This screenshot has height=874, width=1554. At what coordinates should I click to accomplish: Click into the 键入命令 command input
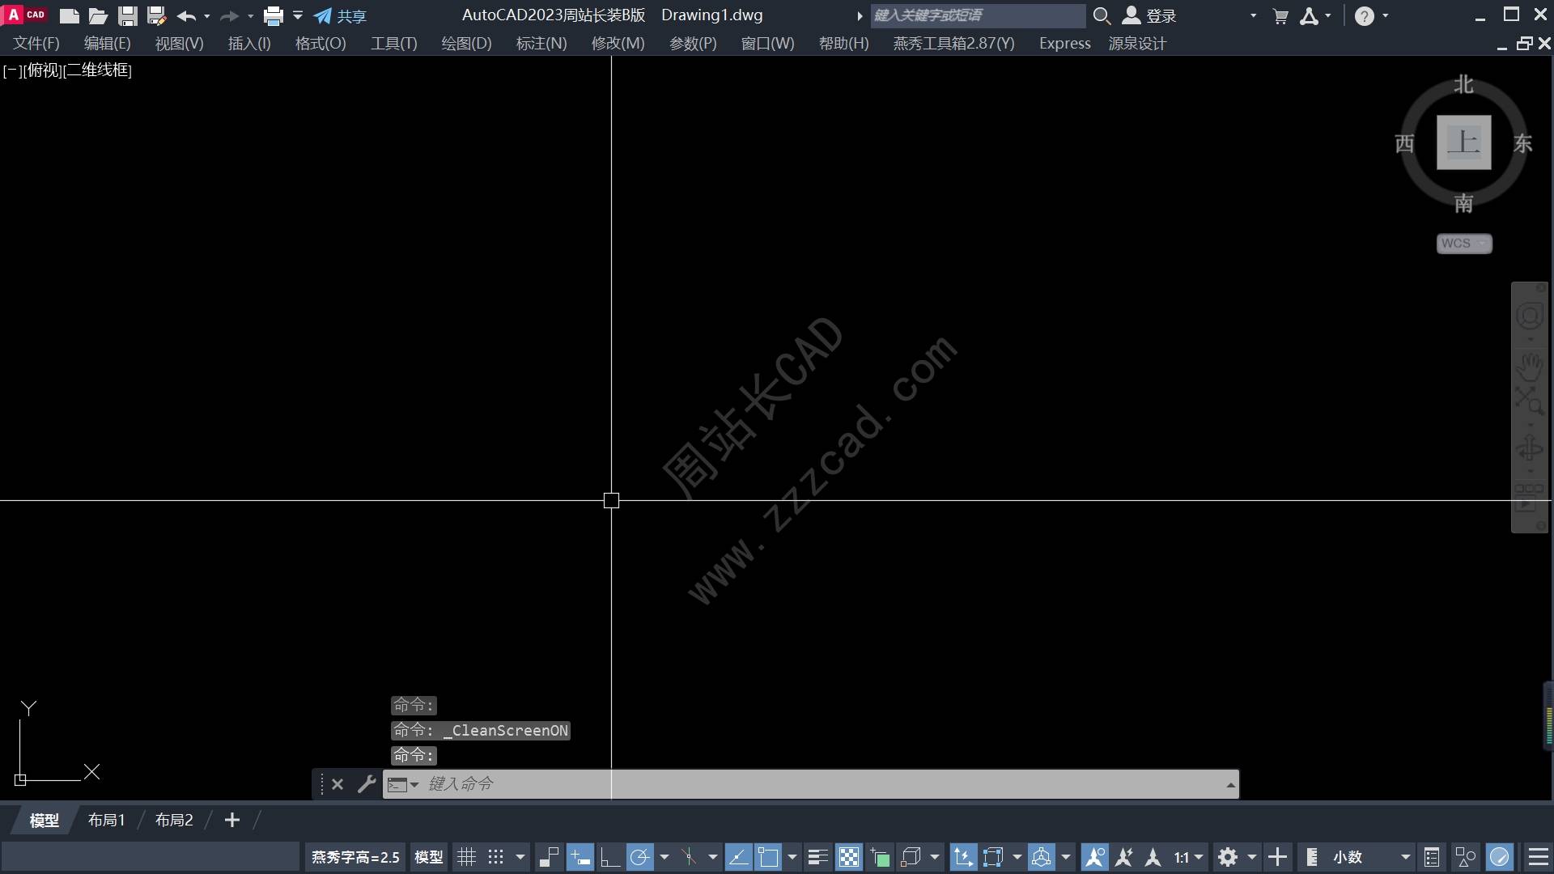pyautogui.click(x=817, y=784)
